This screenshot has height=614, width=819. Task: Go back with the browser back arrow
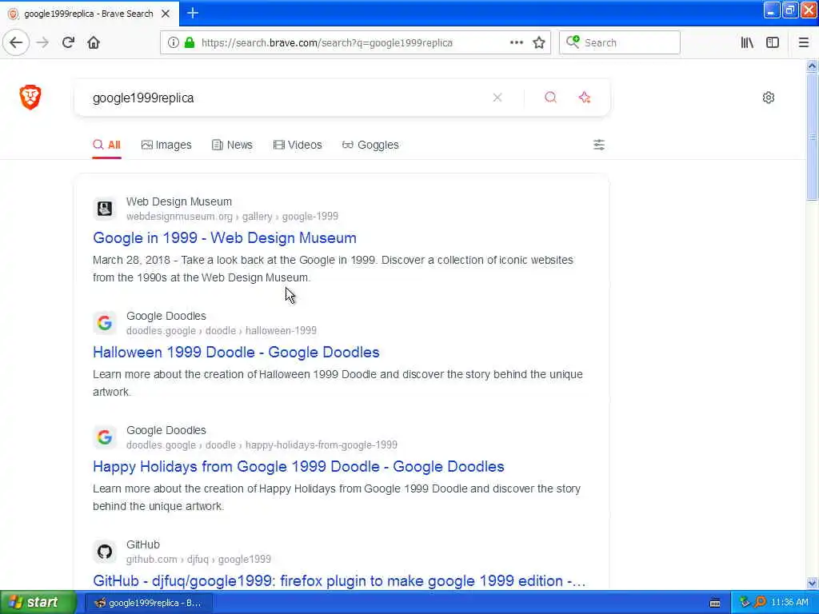coord(16,43)
